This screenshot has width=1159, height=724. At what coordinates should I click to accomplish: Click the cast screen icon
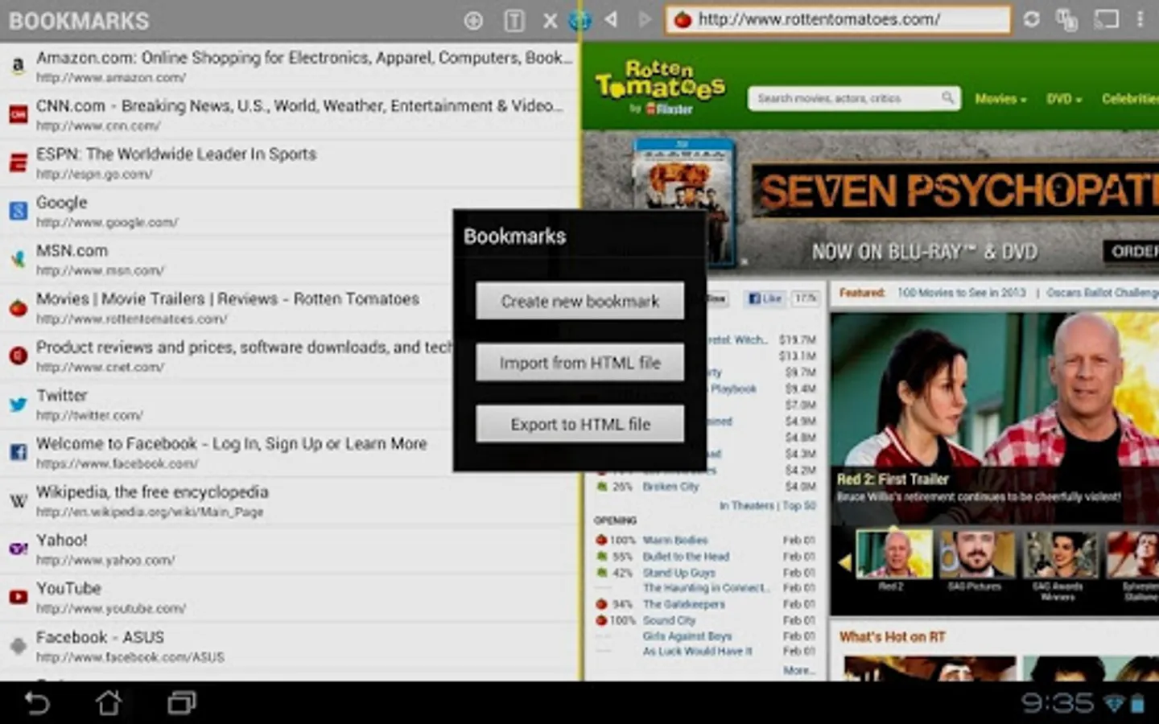pyautogui.click(x=1106, y=19)
